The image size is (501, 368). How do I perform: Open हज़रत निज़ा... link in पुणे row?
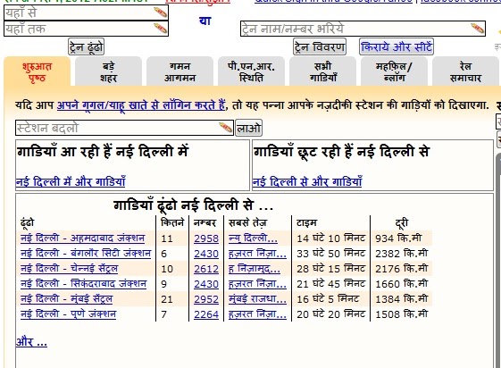(257, 314)
